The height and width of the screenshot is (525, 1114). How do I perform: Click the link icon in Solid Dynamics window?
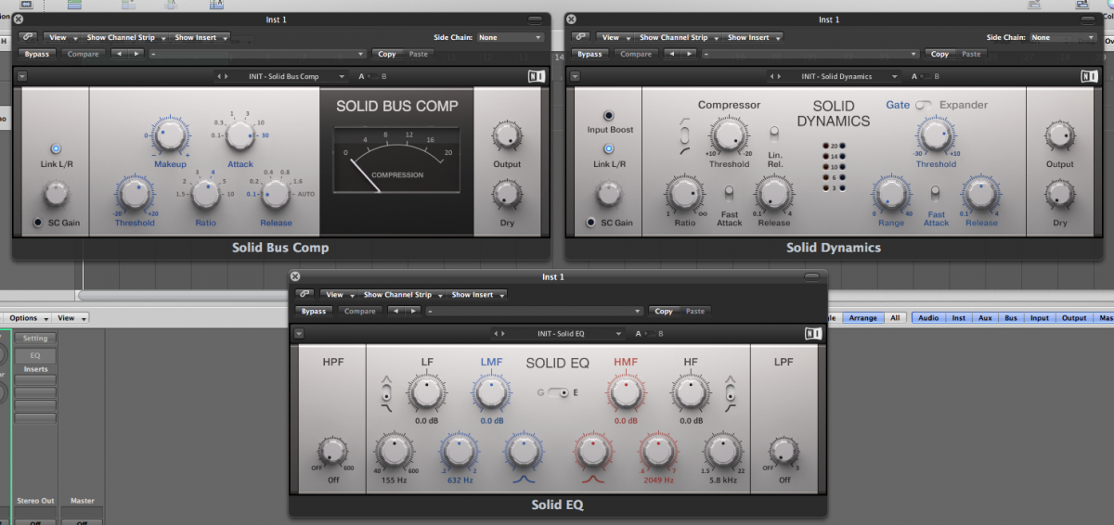pyautogui.click(x=581, y=38)
